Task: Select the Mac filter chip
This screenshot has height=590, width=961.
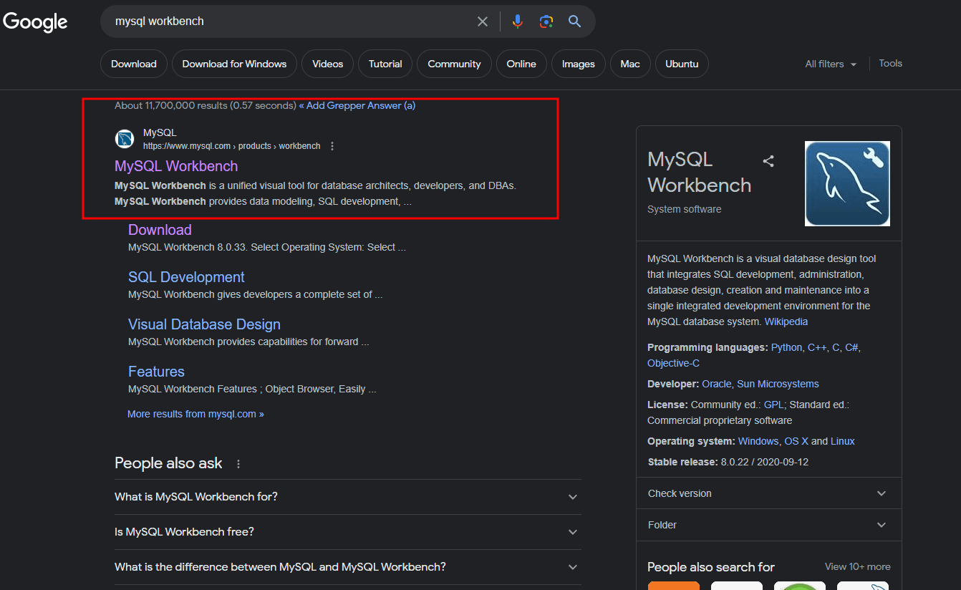Action: coord(630,64)
